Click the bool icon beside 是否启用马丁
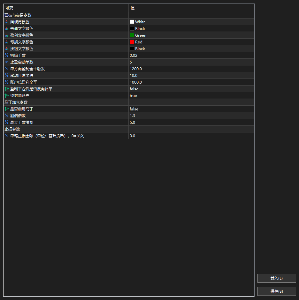This screenshot has height=300, width=299. 6,109
